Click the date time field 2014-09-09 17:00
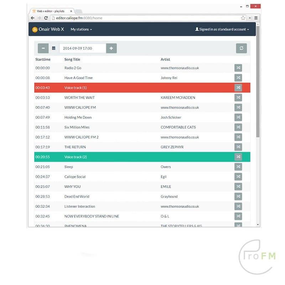 [82, 48]
